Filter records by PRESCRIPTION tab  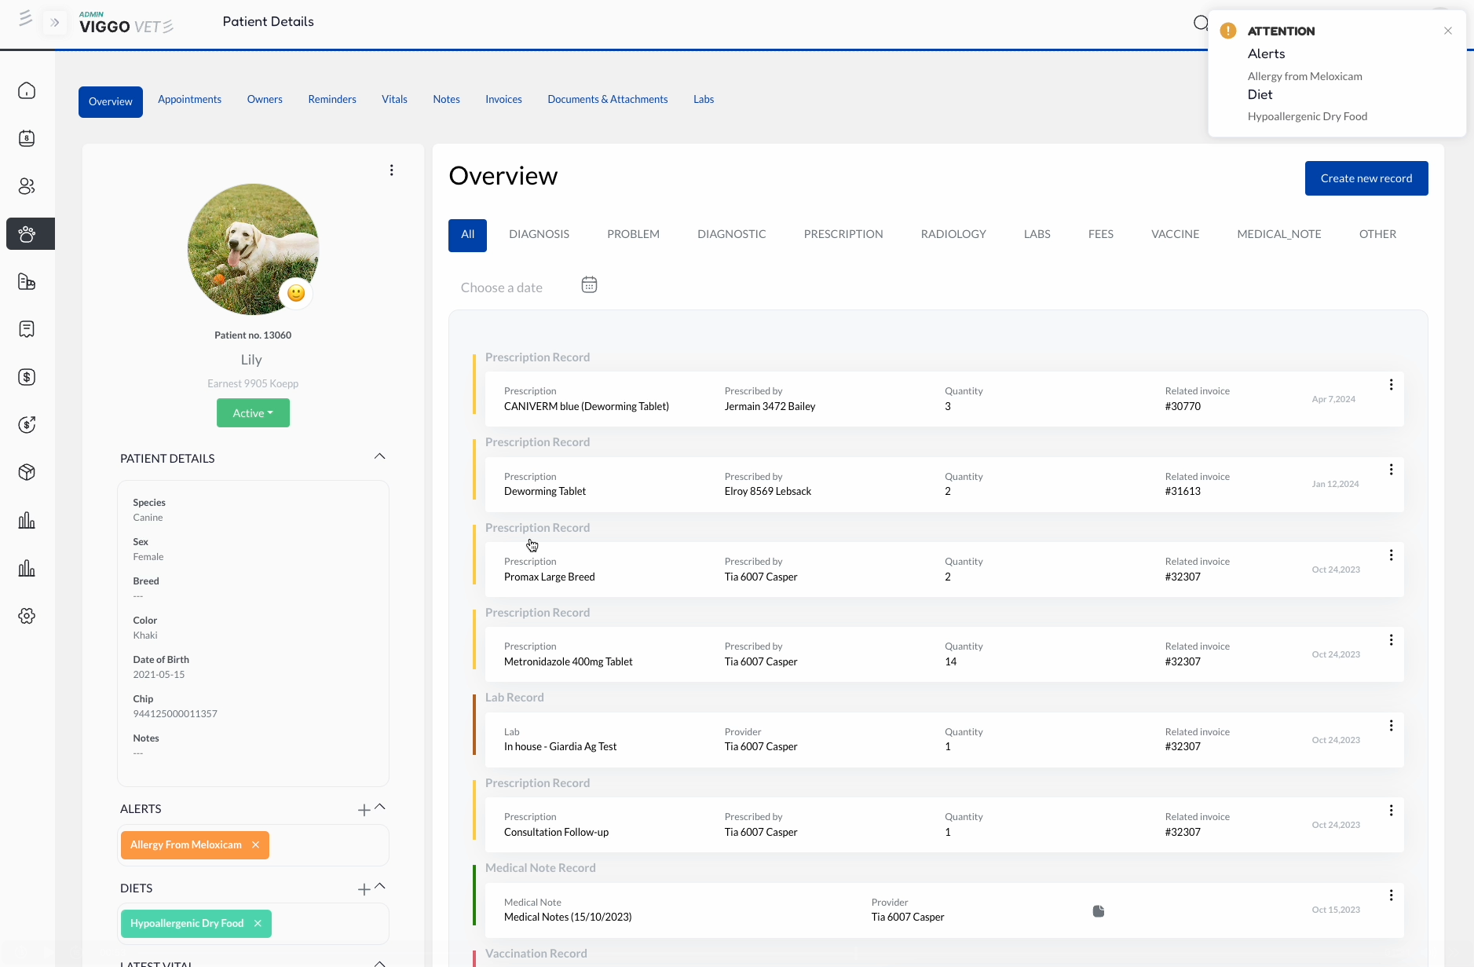[843, 234]
